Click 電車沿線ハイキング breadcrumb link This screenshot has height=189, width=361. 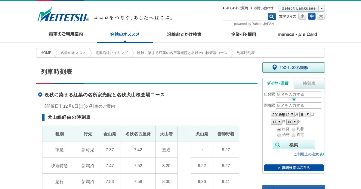click(x=112, y=53)
